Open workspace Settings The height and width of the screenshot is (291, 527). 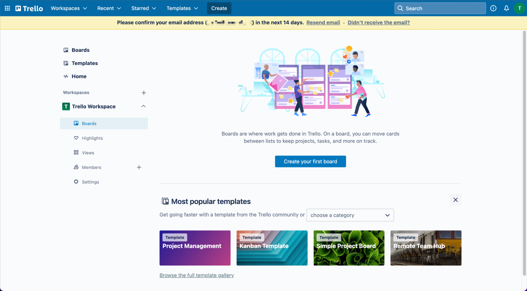click(x=90, y=182)
